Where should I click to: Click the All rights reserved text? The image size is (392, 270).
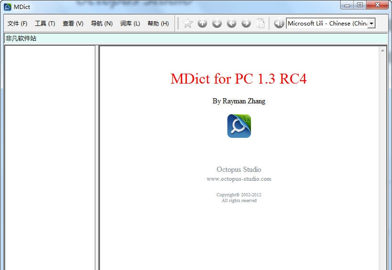(239, 201)
